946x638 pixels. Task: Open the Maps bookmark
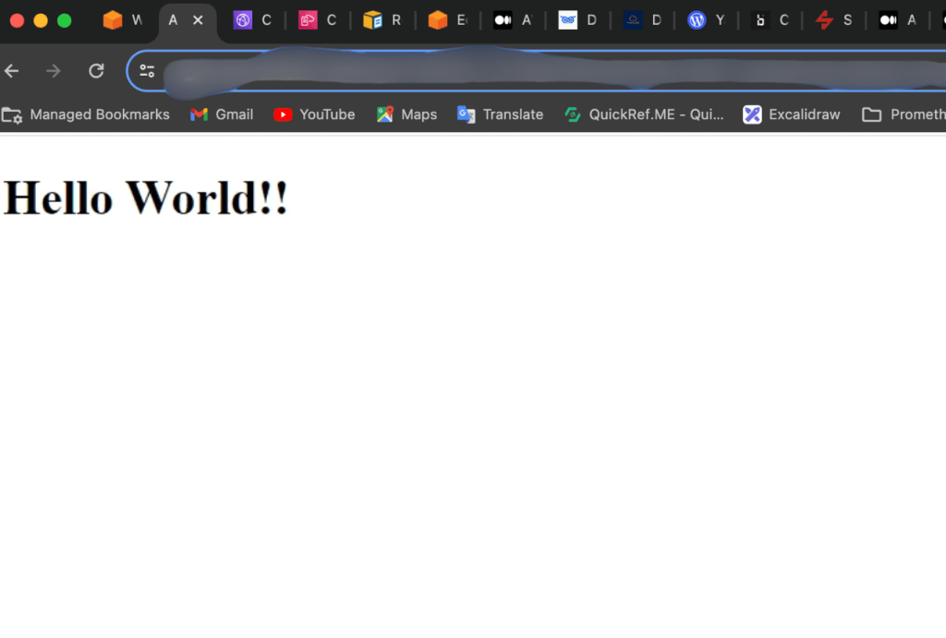tap(406, 114)
